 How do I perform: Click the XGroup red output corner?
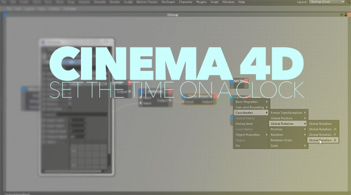click(x=349, y=15)
